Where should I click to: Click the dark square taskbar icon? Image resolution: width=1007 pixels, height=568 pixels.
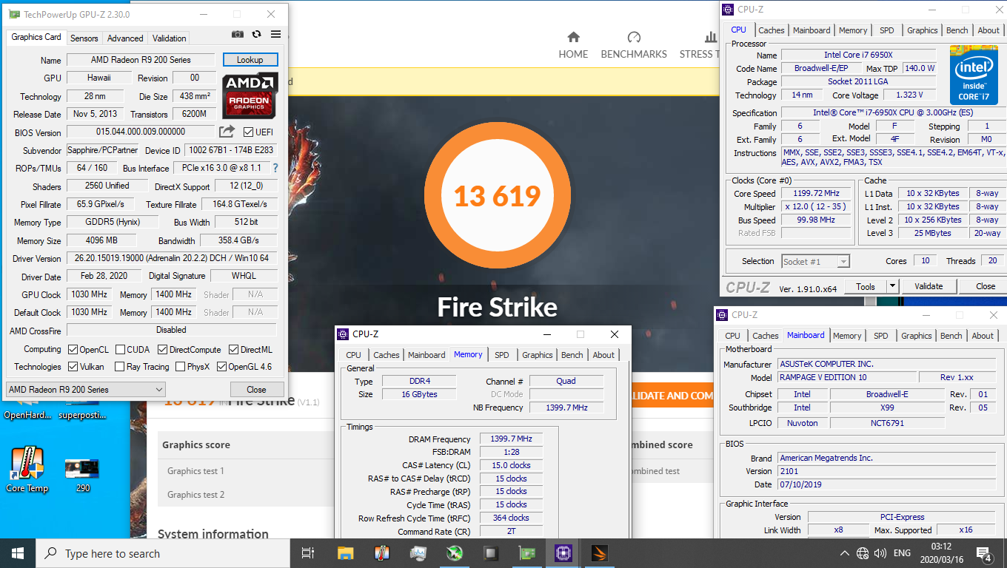click(491, 553)
